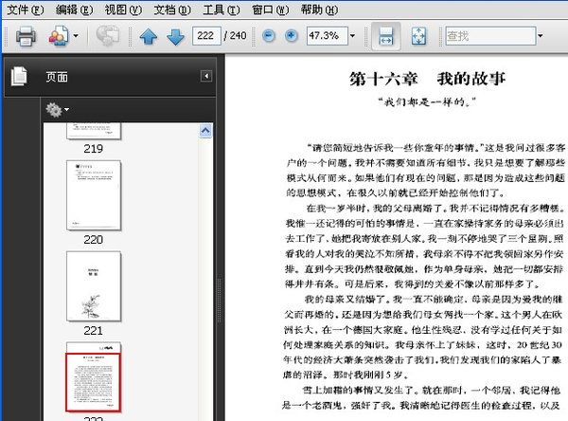Screen dimensions: 568x421
Task: Select page 221 thumbnail
Action: tap(93, 285)
